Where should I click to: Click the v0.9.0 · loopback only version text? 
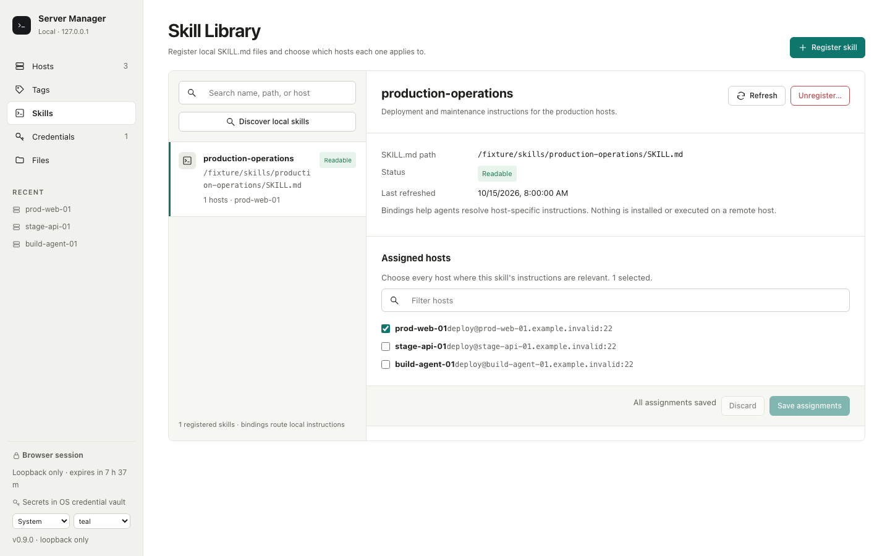(x=51, y=540)
